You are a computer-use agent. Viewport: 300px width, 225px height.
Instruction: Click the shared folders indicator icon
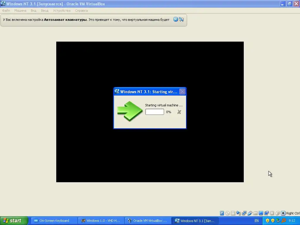pyautogui.click(x=255, y=213)
